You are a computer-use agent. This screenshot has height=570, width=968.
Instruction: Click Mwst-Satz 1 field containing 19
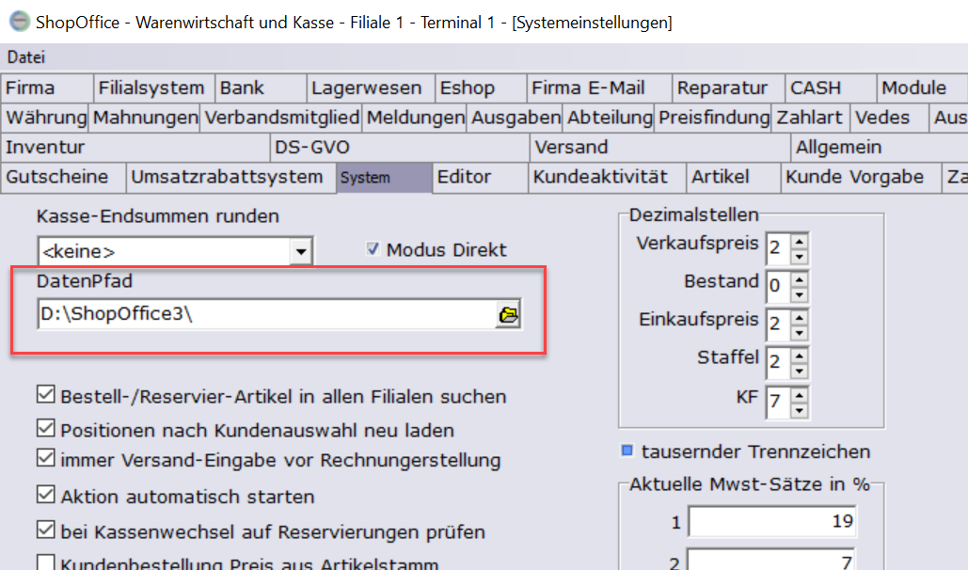pyautogui.click(x=772, y=521)
